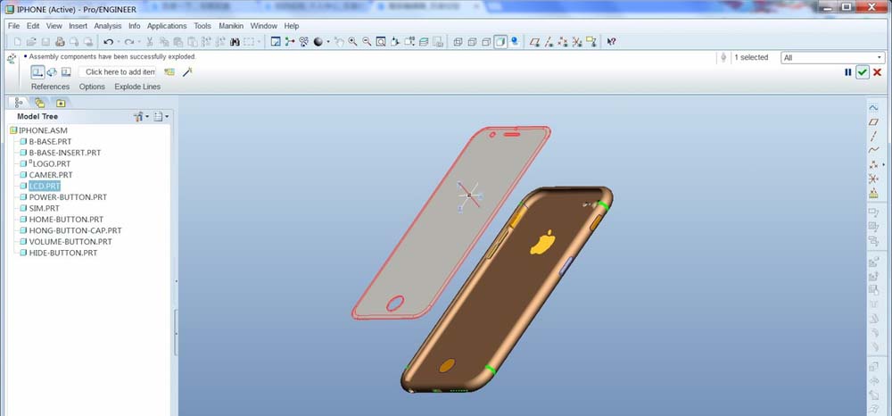Click the Refit zoom-to-fit icon
892x416 pixels.
click(x=381, y=42)
